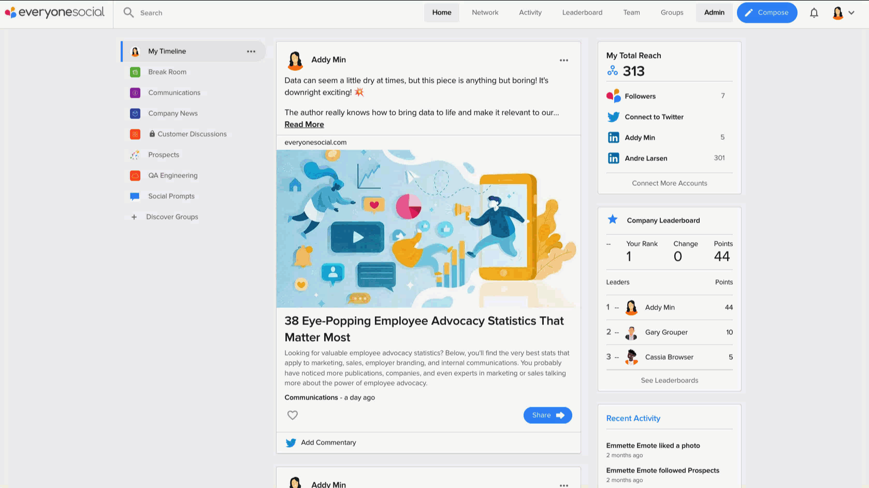This screenshot has width=869, height=488.
Task: Click the Prospects group icon
Action: (135, 155)
